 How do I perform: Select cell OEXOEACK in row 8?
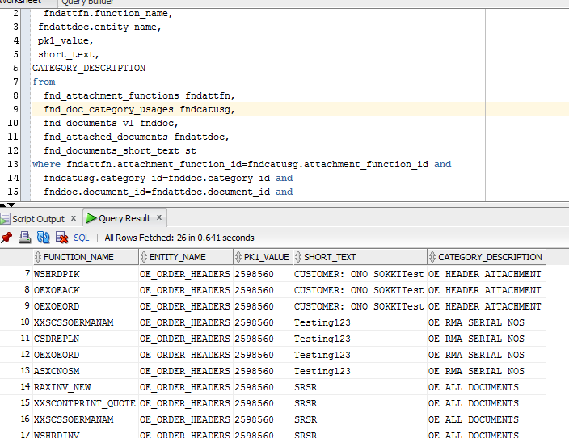click(x=86, y=290)
